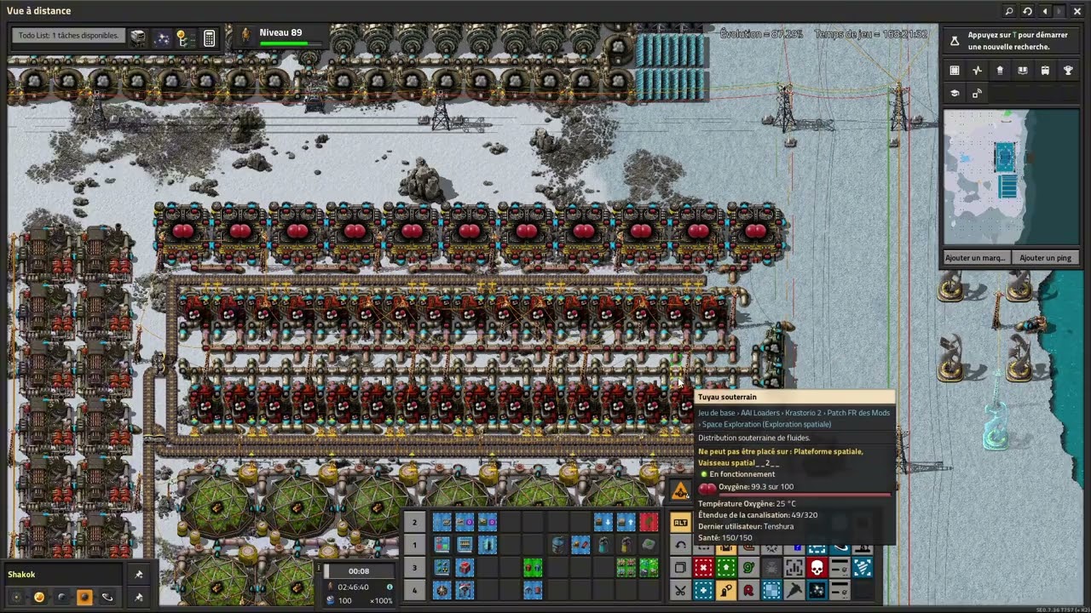Open the graduation cap tips icon
This screenshot has height=613, width=1091.
pyautogui.click(x=955, y=93)
